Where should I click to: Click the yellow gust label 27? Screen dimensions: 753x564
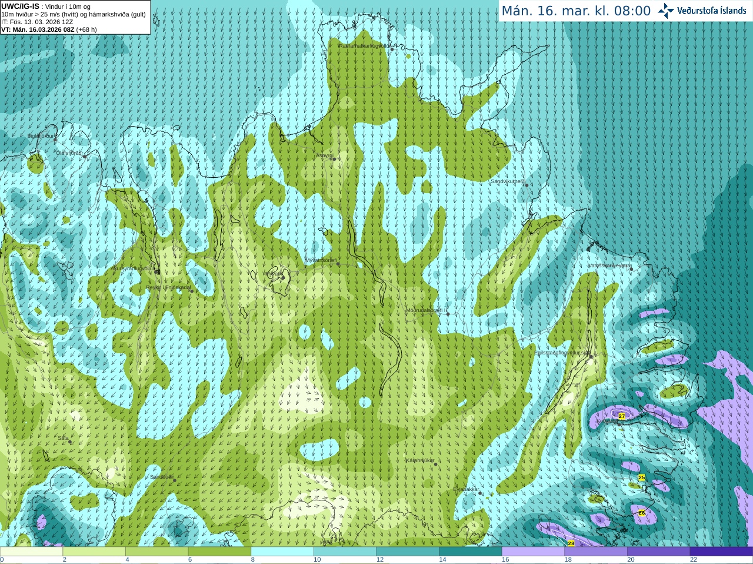(x=622, y=416)
